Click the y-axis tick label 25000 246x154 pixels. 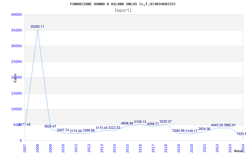point(17,62)
